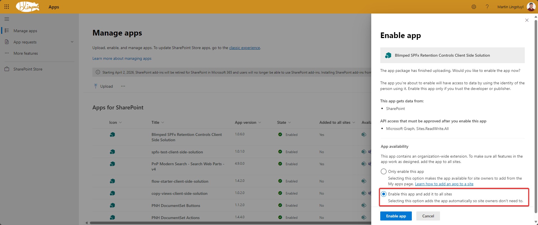Viewport: 538px width, 225px height.
Task: Toggle the hamburger navigation menu
Action: [x=7, y=19]
